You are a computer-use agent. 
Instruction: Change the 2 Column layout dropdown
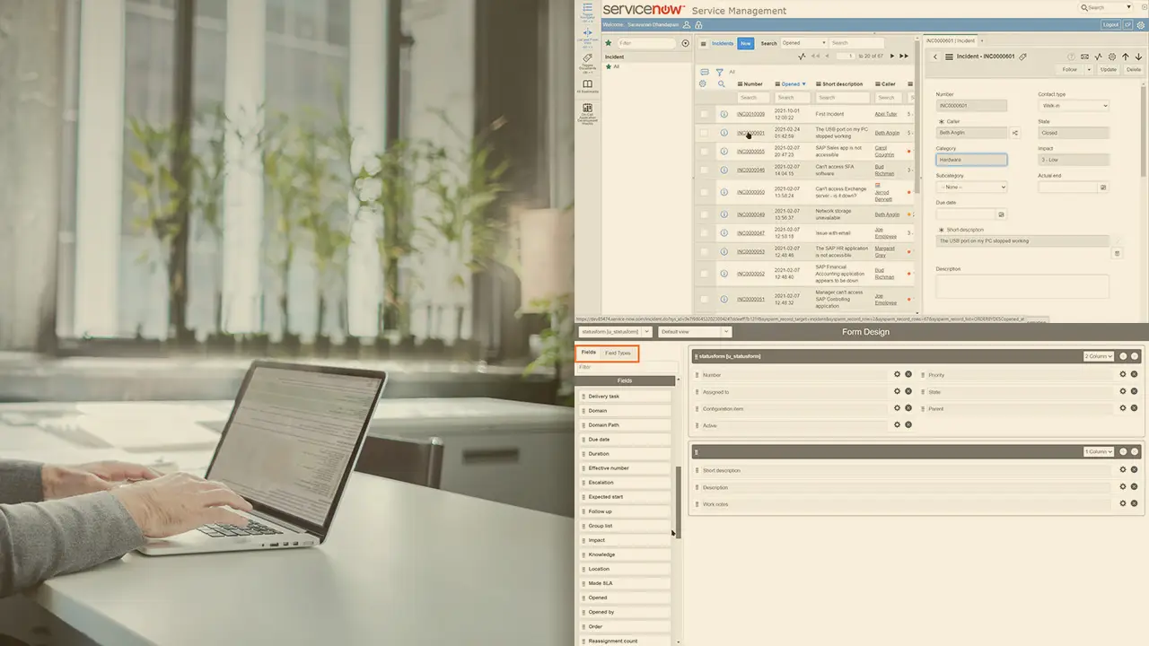[x=1099, y=356]
